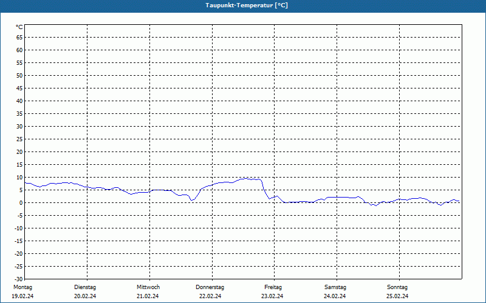Screen dimensions: 486x303
Task: Click the 'Sonntag' day label
Action: pyautogui.click(x=397, y=287)
